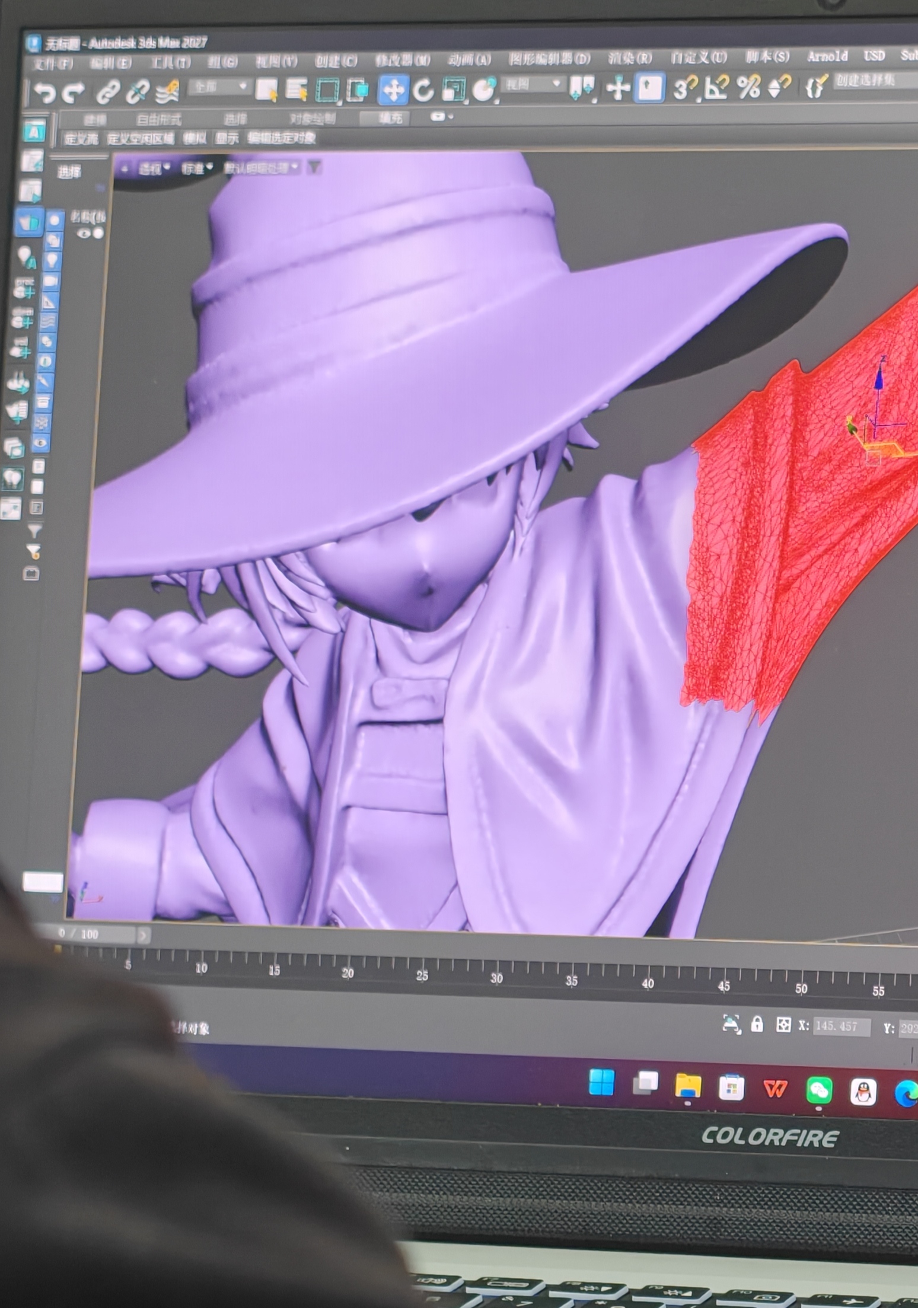The width and height of the screenshot is (918, 1308).
Task: Toggle the selection lock padlock icon
Action: click(757, 1024)
